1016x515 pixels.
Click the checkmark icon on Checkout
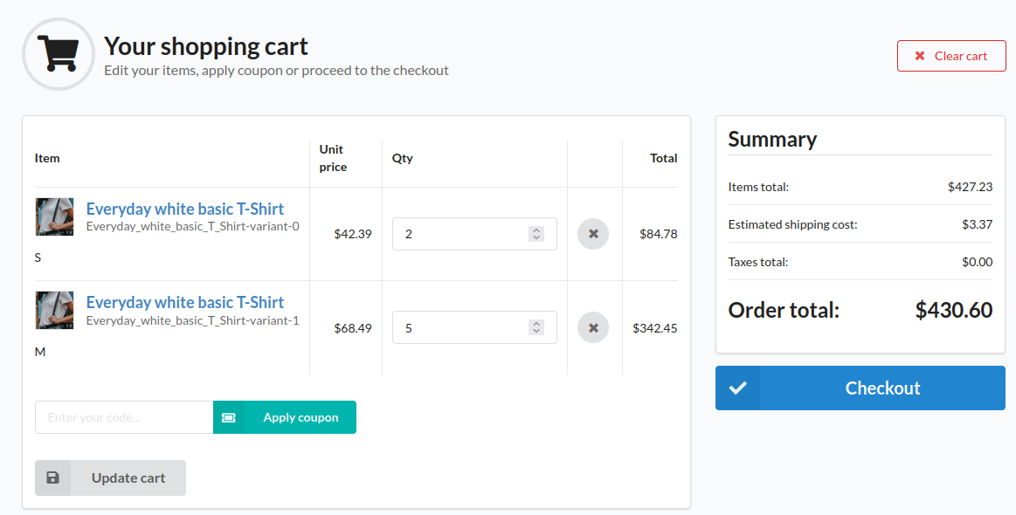pyautogui.click(x=738, y=388)
